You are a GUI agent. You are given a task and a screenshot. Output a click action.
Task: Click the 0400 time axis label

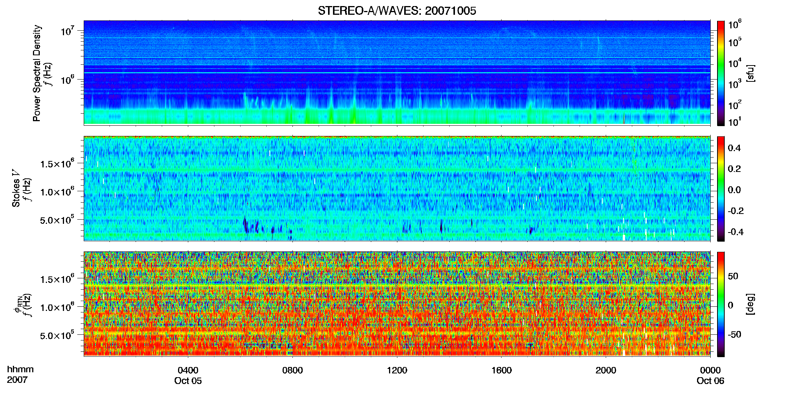pos(188,370)
